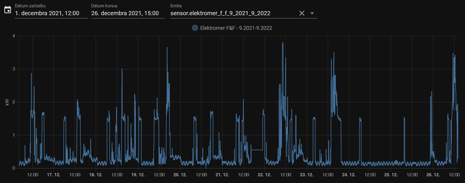465x183 pixels.
Task: Click the y-axis value 0 label
Action: tap(14, 168)
